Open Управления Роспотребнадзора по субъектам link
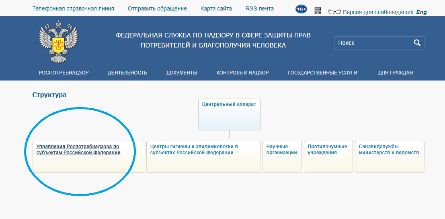445x219 pixels. (78, 150)
